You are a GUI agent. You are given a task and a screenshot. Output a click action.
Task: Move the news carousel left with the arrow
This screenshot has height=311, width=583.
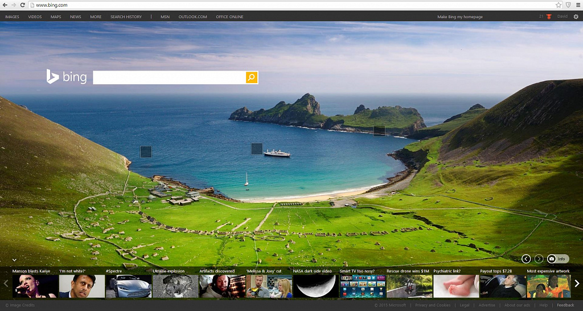(x=6, y=284)
